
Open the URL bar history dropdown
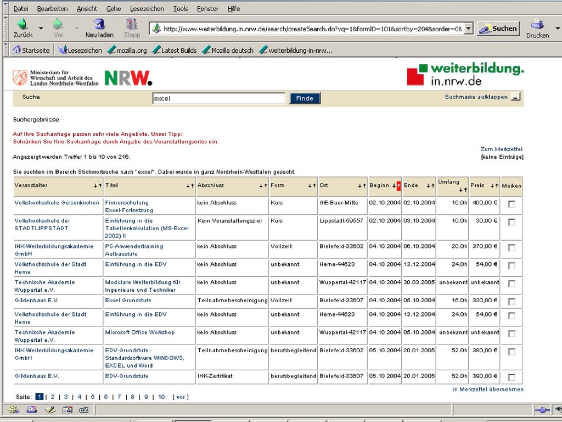point(469,29)
